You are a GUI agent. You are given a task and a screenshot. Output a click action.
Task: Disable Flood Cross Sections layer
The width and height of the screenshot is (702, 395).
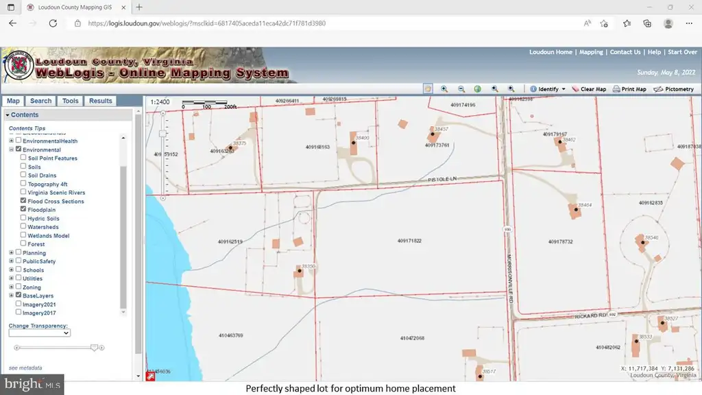pos(23,200)
